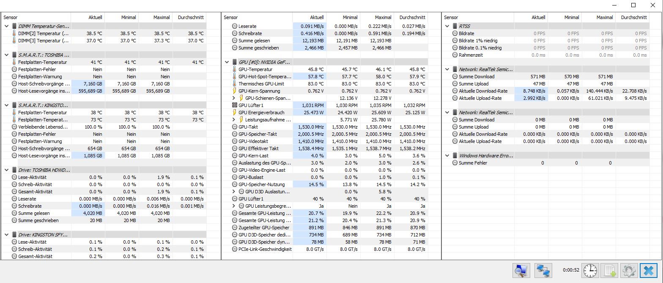
Task: Click lightning icon of GPU-Schienen-Span row
Action: pos(242,98)
